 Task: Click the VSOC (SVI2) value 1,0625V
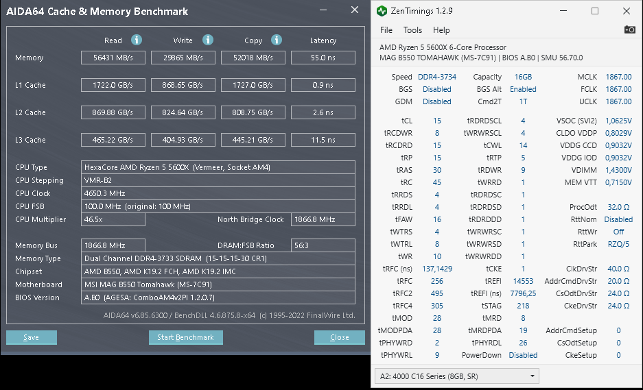[618, 121]
